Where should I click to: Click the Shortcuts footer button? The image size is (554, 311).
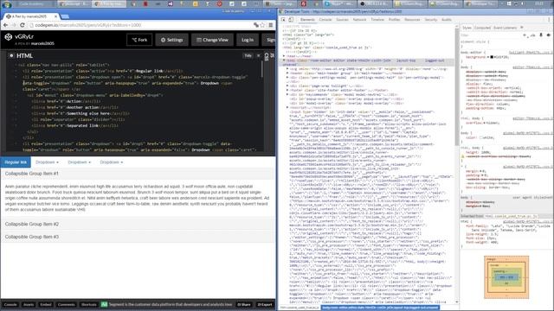[x=88, y=304]
